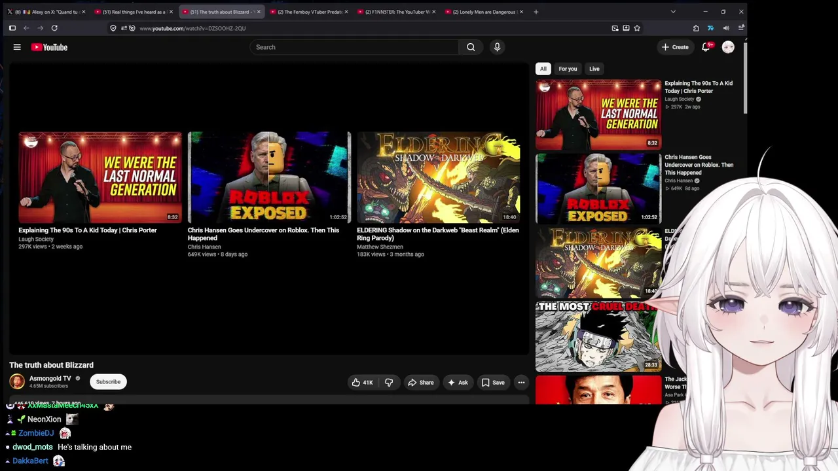838x471 pixels.
Task: Click the Ask button
Action: [x=457, y=383]
